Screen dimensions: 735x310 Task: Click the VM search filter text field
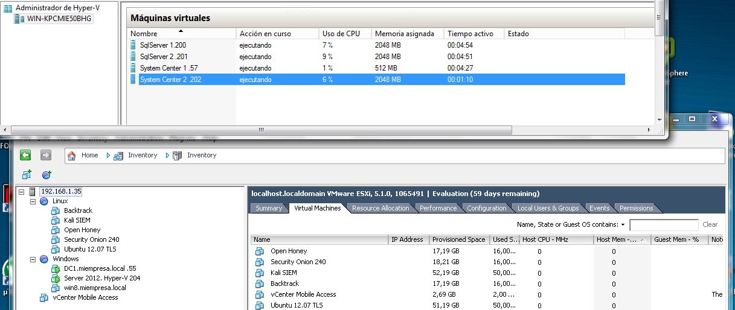point(663,225)
